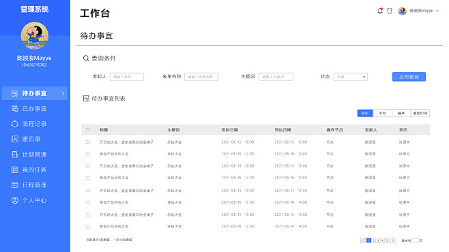
Task: Click the 管理系统 title in sidebar
Action: tap(35, 10)
